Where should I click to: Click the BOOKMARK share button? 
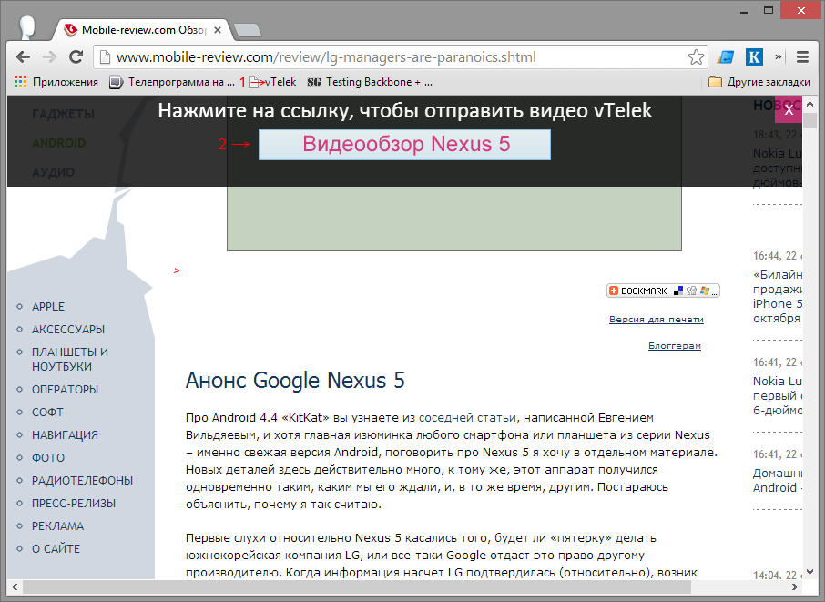[x=663, y=291]
